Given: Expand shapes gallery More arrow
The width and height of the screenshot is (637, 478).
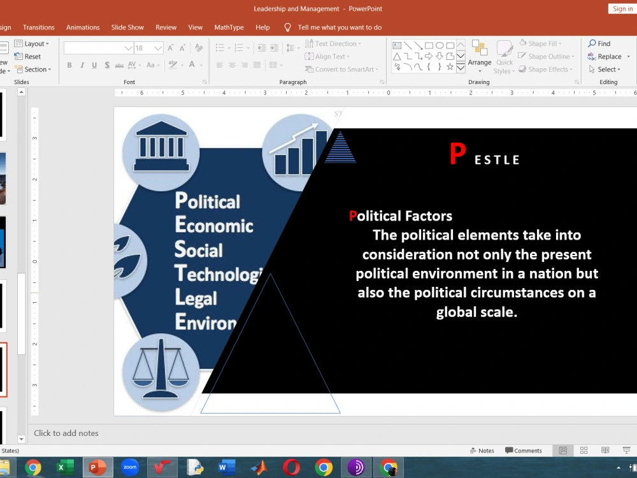Looking at the screenshot, I should [x=461, y=68].
